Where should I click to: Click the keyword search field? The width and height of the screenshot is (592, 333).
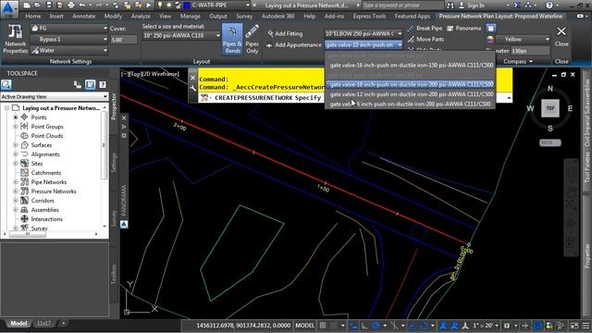[402, 6]
